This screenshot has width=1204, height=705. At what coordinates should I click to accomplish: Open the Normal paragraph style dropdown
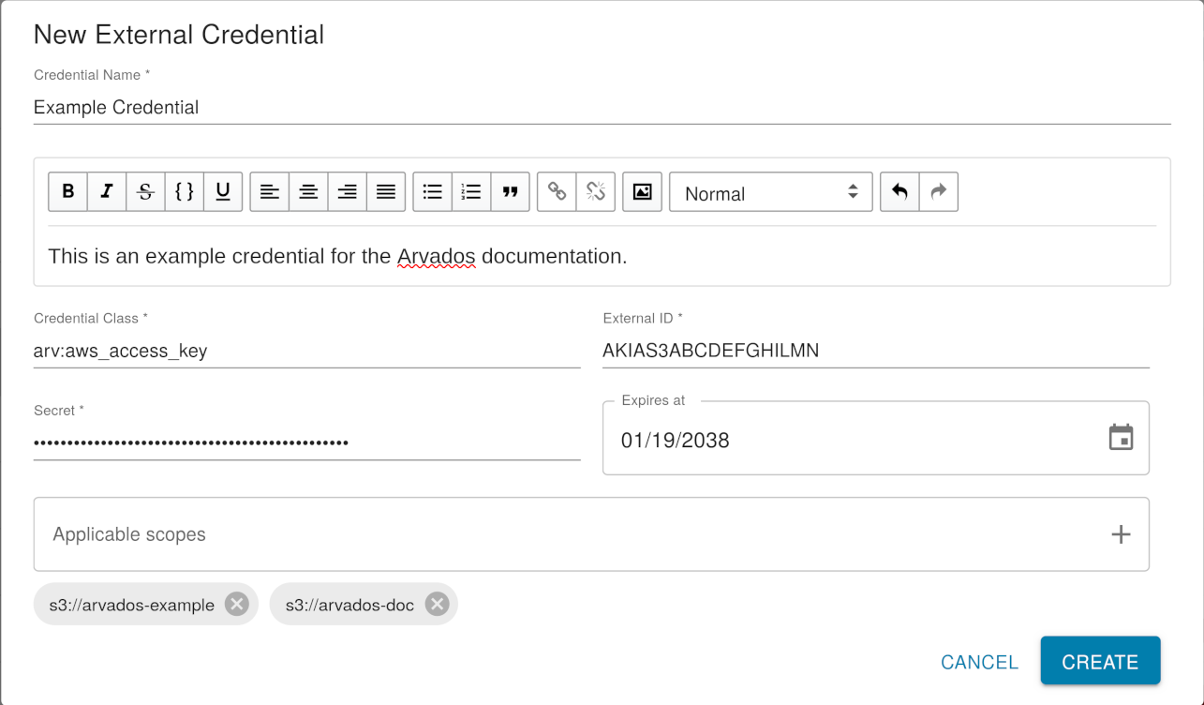(x=770, y=191)
